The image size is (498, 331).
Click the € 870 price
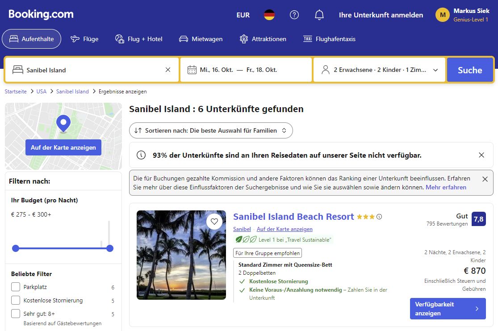click(x=474, y=271)
